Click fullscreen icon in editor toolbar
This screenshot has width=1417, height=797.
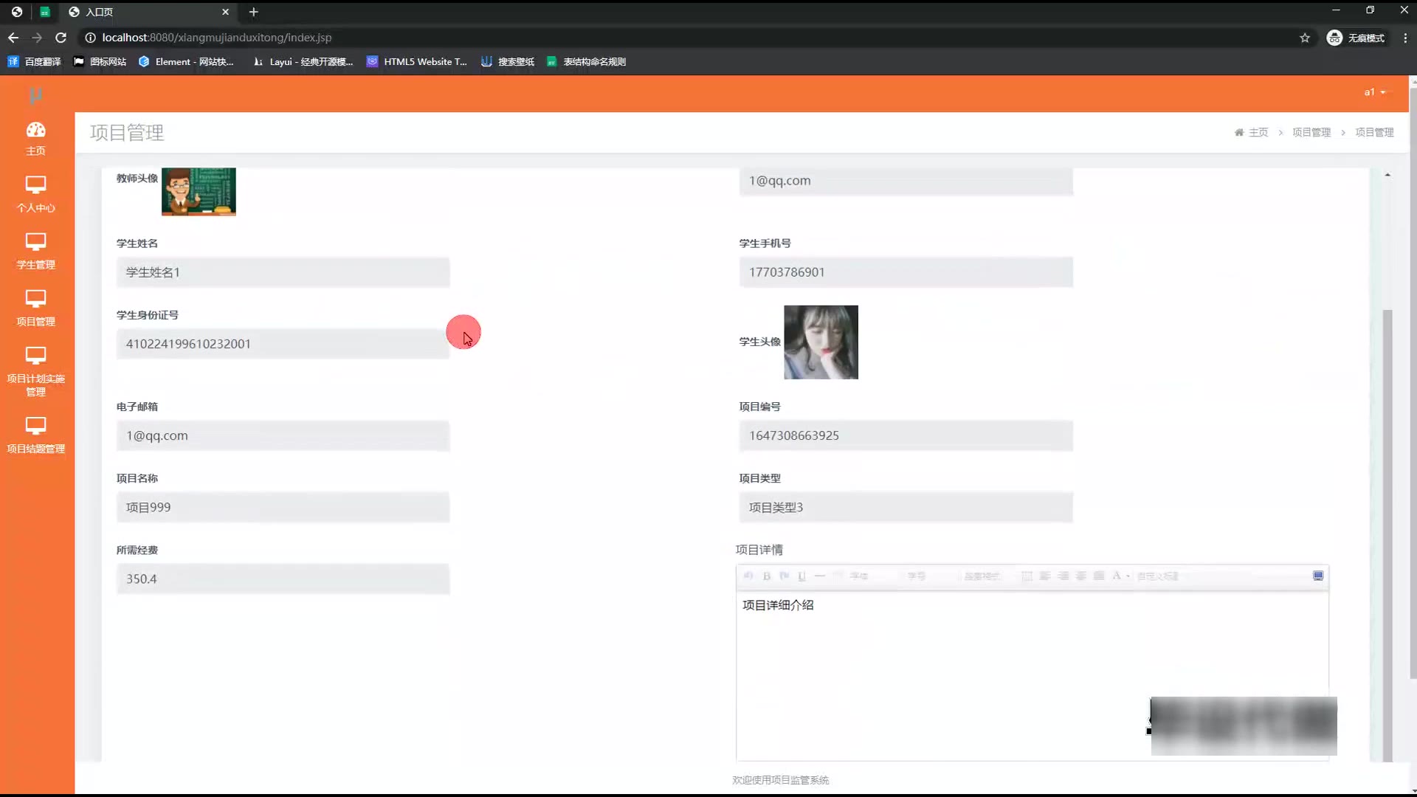tap(1318, 576)
